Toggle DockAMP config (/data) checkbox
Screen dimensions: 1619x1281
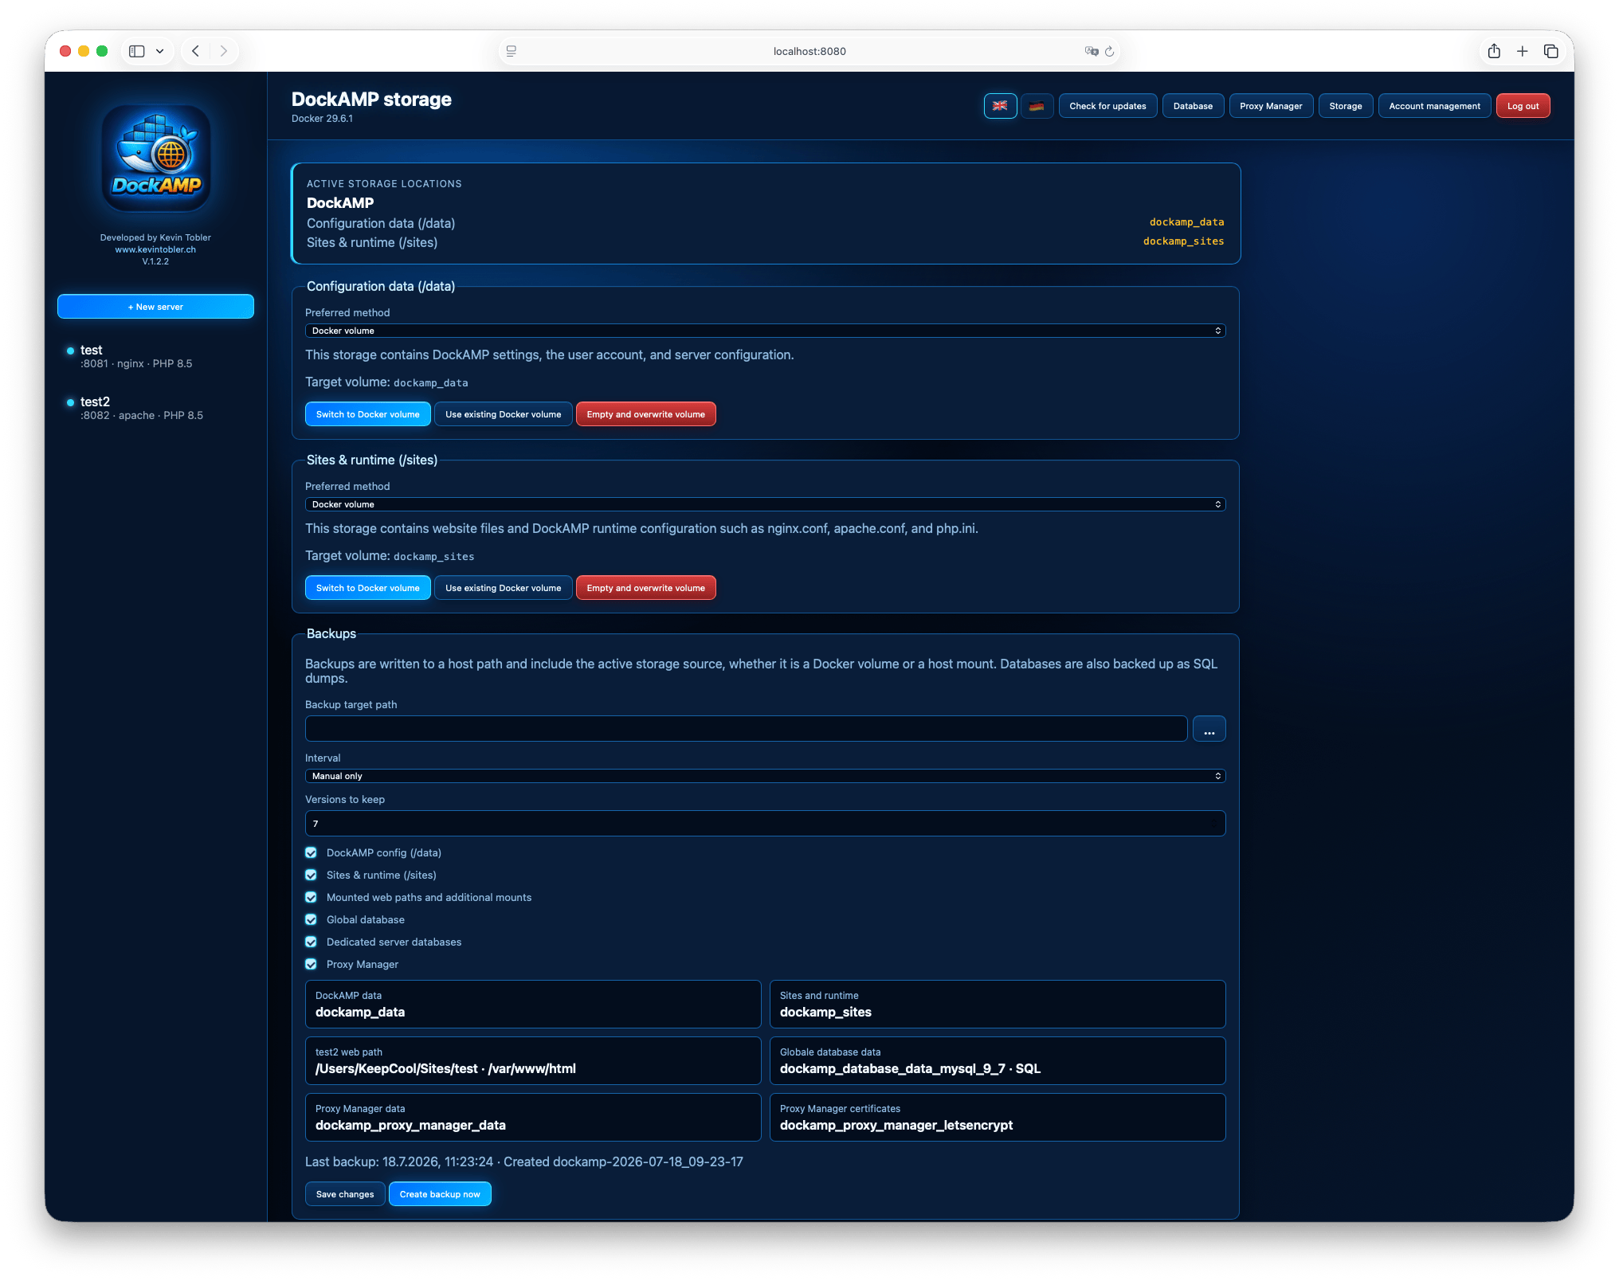click(x=311, y=852)
